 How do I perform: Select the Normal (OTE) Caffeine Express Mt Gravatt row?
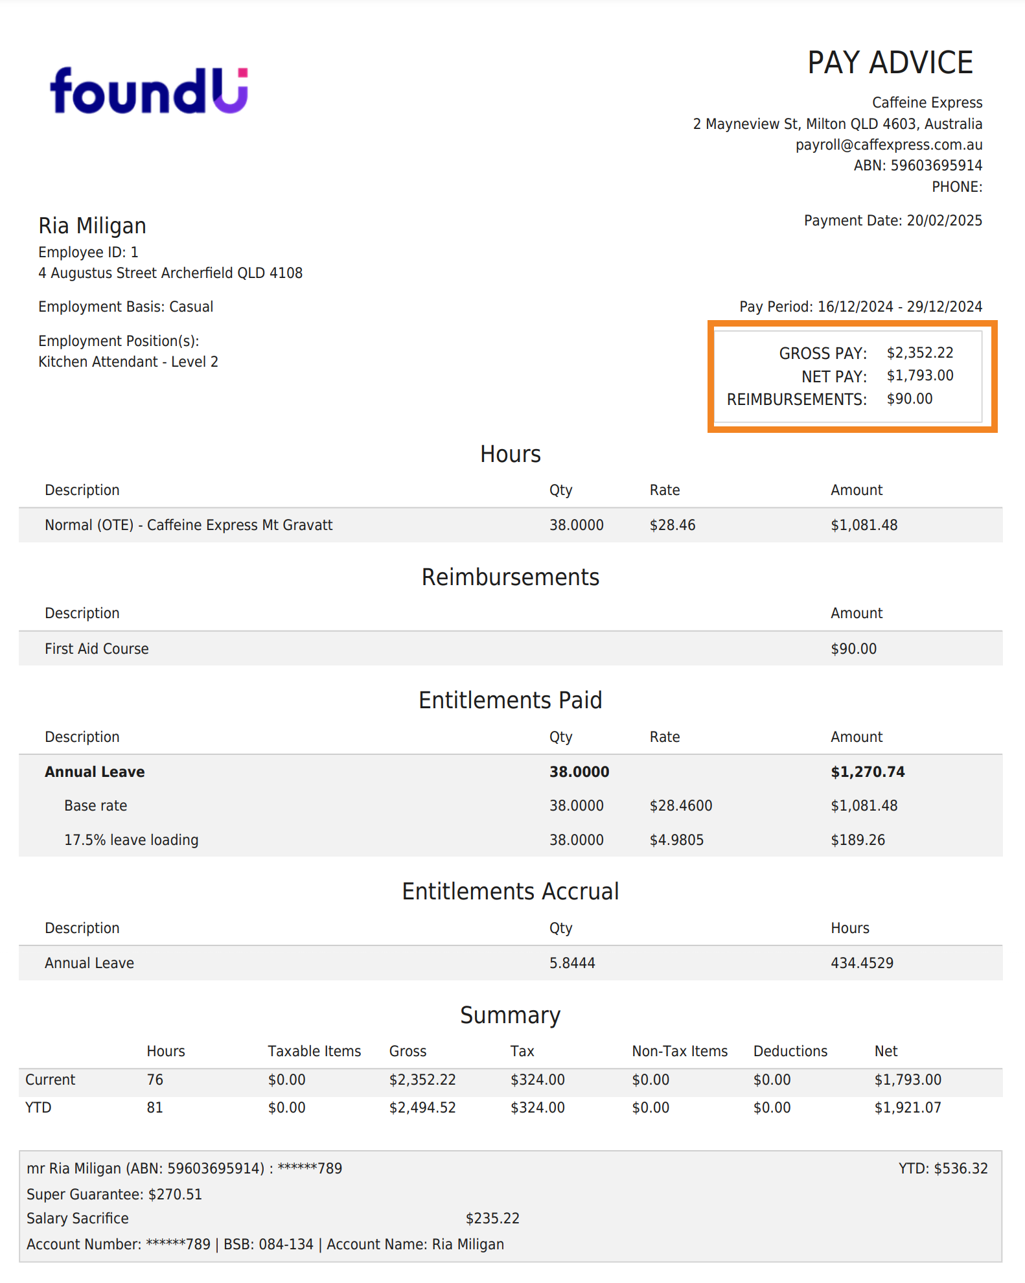188,525
